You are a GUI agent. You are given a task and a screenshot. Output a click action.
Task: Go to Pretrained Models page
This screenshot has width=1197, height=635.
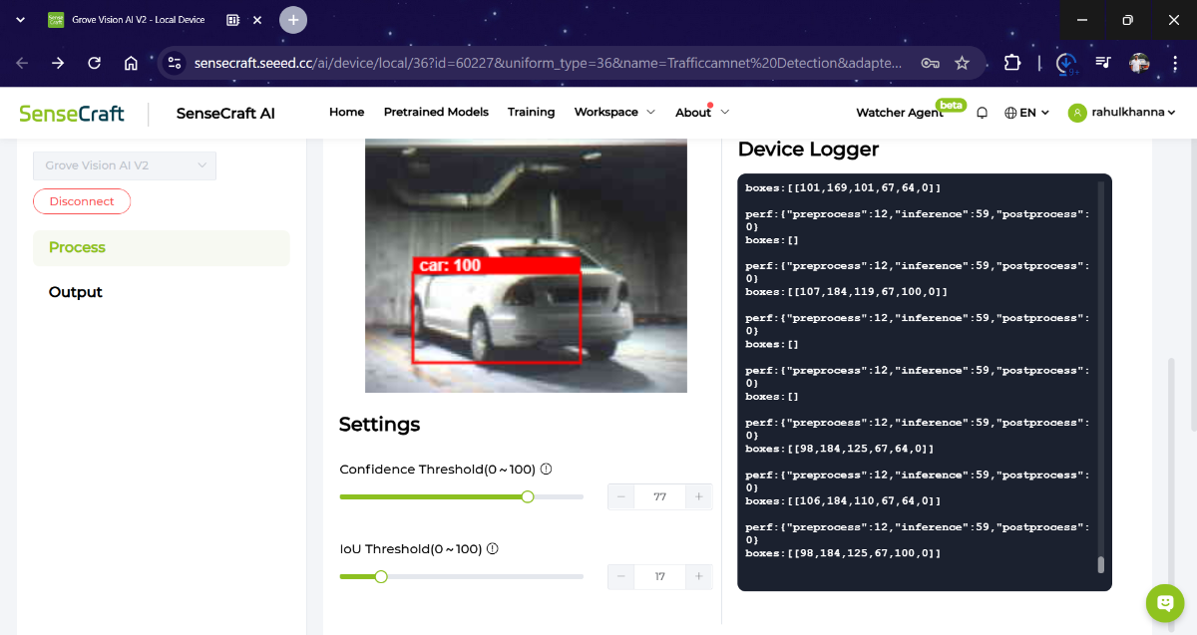[436, 113]
